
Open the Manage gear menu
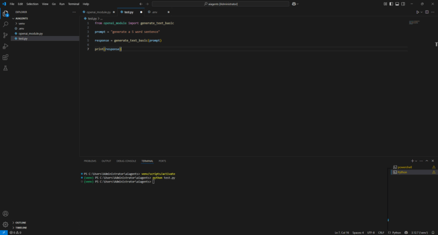click(5, 225)
